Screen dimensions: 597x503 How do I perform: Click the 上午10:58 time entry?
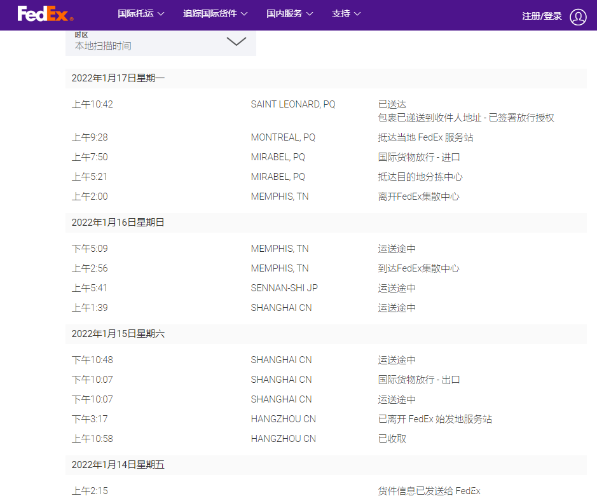tap(93, 439)
